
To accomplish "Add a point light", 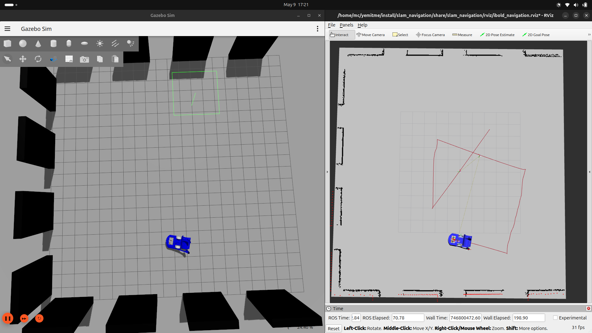I will pos(100,43).
